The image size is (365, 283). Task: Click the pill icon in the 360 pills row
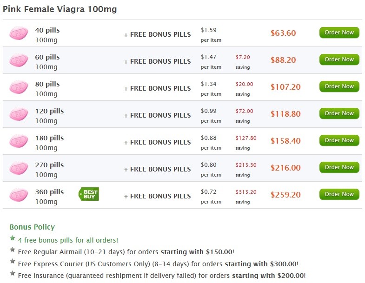coord(19,195)
